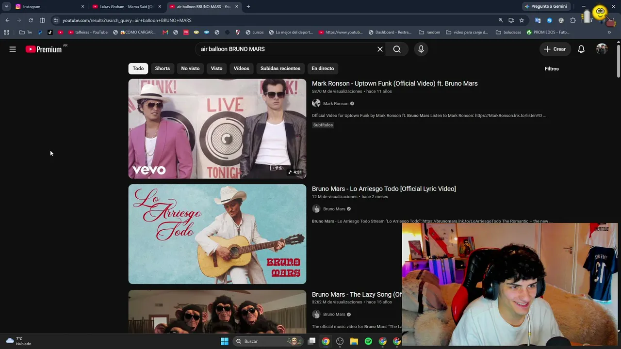
Task: Open the cursos bookmark
Action: [255, 32]
